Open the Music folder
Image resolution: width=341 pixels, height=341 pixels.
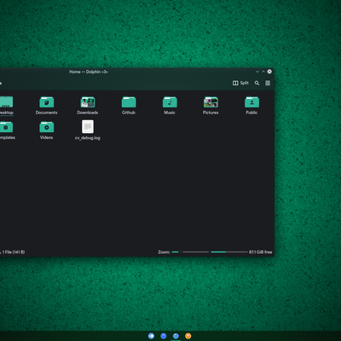(x=170, y=106)
